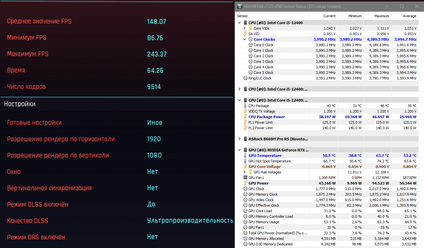Image resolution: width=424 pixels, height=248 pixels.
Task: Click the Готовые настройки value Иное
Action: coord(154,123)
